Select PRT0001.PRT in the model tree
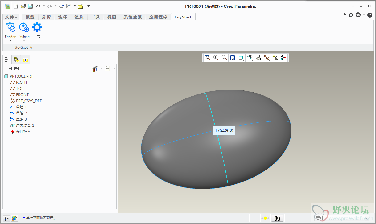This screenshot has width=376, height=224. tap(21, 76)
